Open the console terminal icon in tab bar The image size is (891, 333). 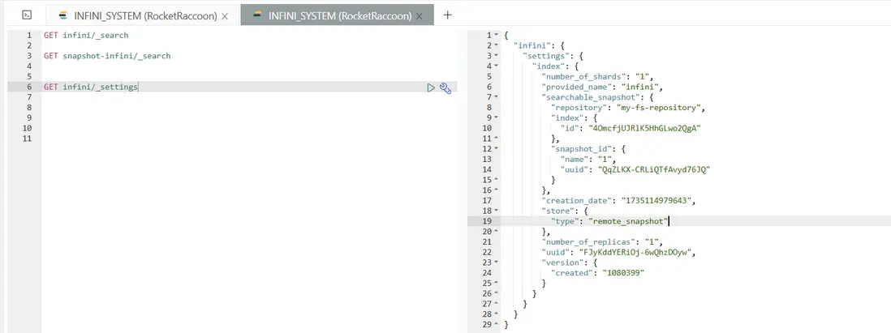click(27, 15)
